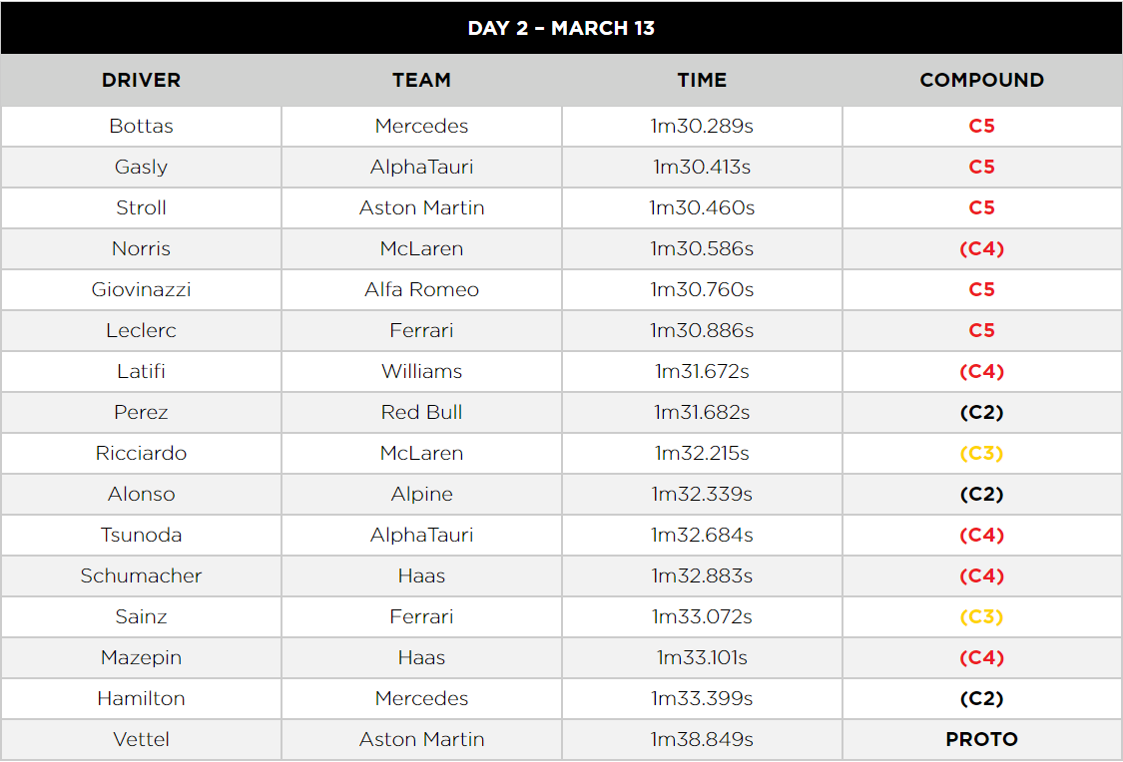
Task: Click the TEAM column header
Action: (422, 80)
